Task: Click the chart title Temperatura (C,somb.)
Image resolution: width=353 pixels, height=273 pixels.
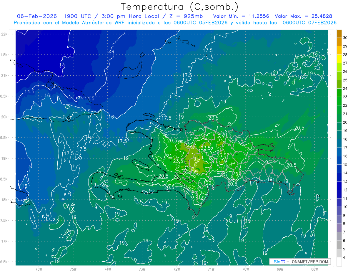Action: (x=180, y=7)
